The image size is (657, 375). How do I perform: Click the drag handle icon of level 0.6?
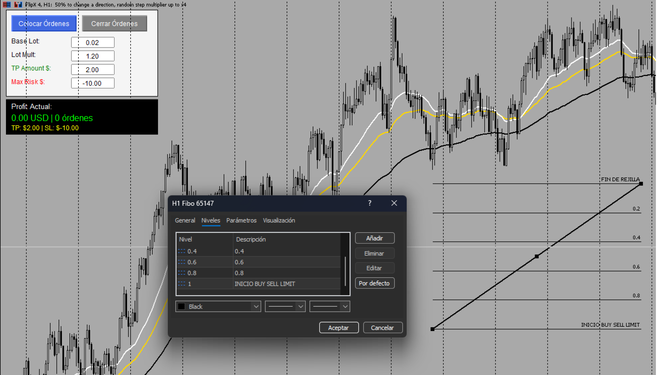[181, 262]
